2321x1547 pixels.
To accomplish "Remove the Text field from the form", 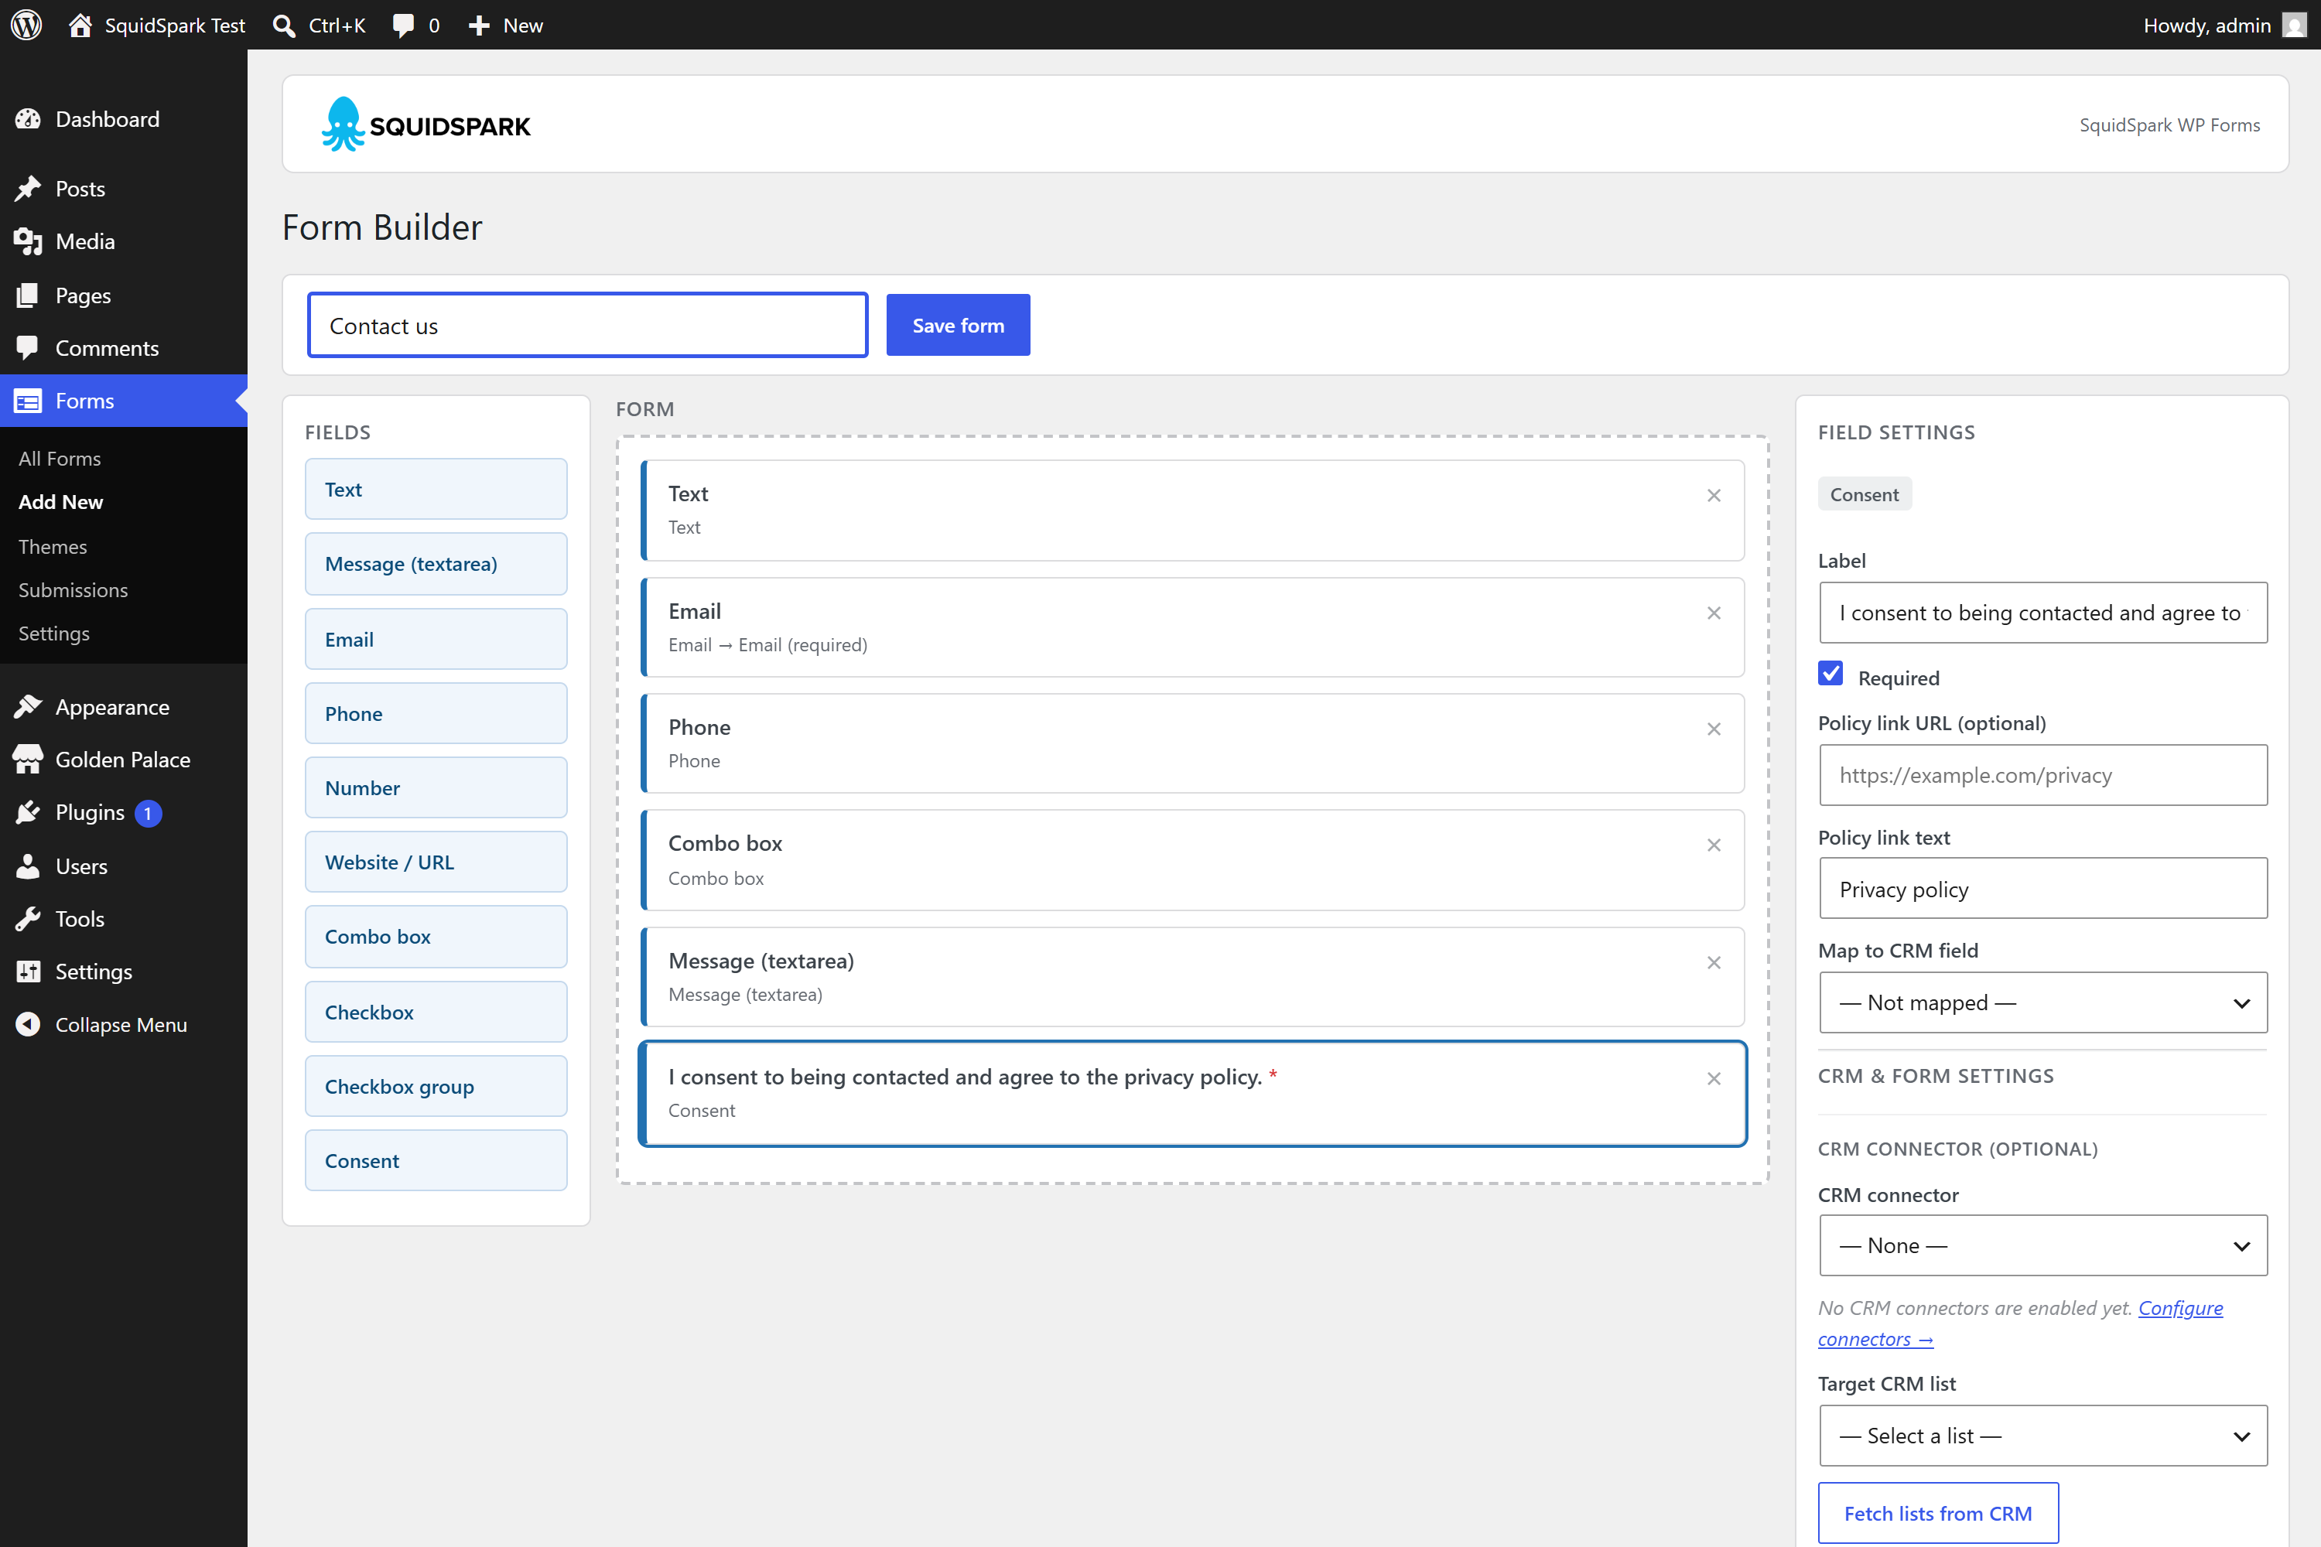I will tap(1714, 495).
